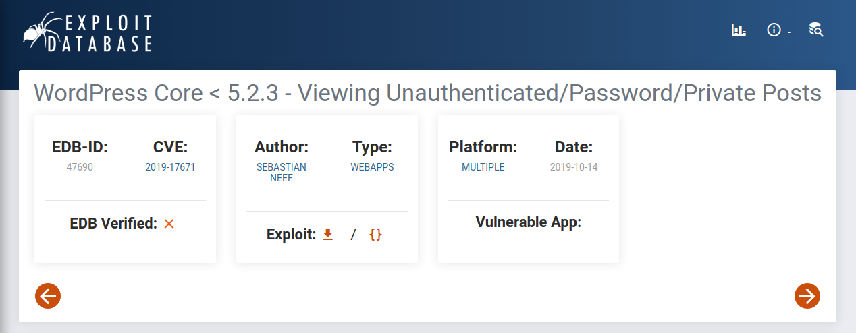The width and height of the screenshot is (856, 333).
Task: Click the Vulnerable App label
Action: click(528, 222)
